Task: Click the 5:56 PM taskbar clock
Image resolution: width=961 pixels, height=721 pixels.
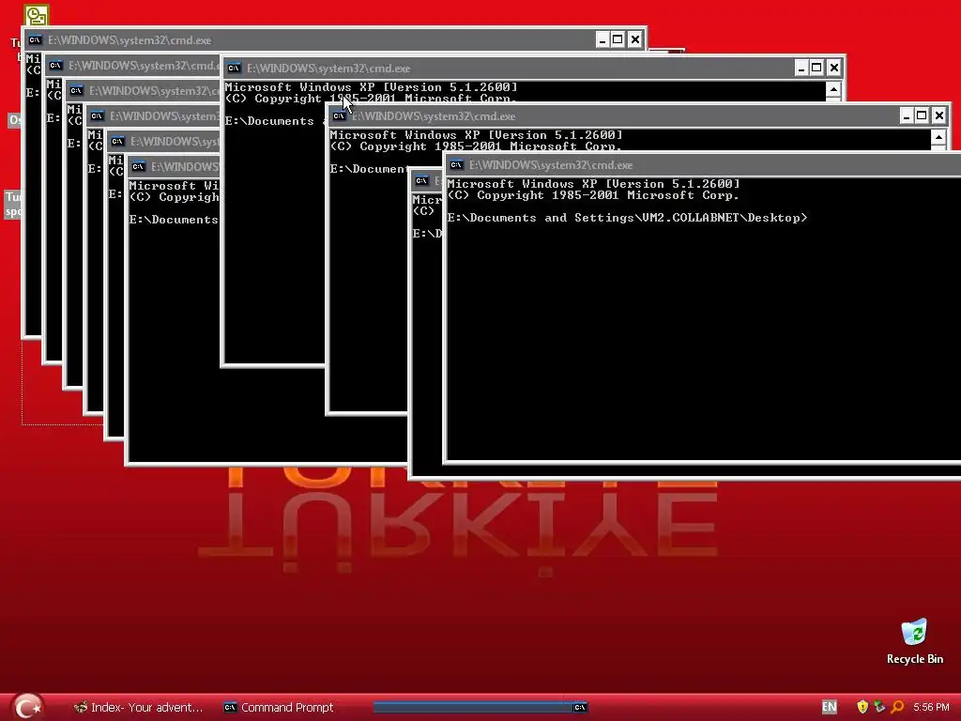Action: click(x=931, y=707)
